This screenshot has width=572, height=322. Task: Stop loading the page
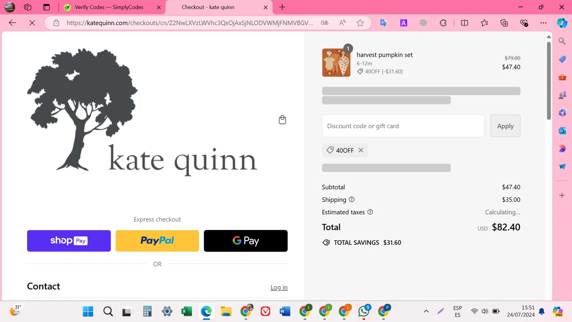tap(32, 23)
